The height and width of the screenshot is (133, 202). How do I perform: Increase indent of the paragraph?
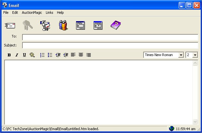coord(66,55)
